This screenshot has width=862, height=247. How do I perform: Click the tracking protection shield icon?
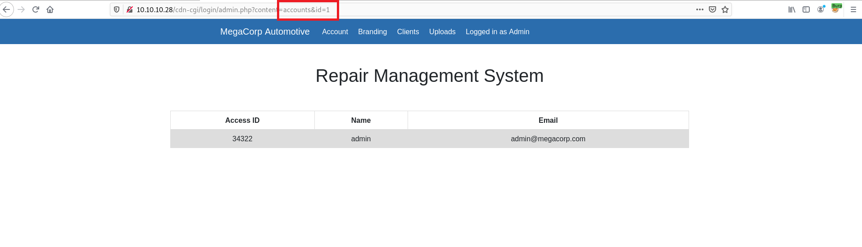tap(117, 9)
